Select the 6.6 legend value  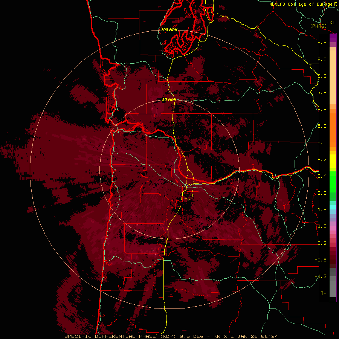tap(322, 109)
